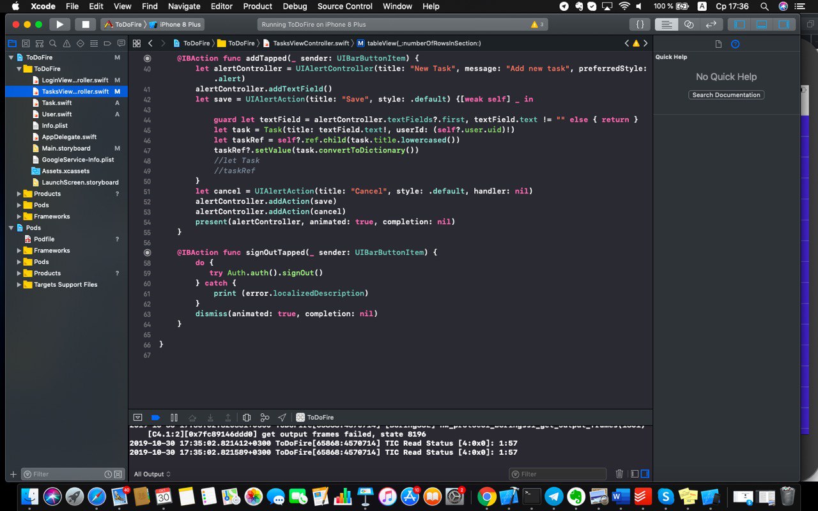Image resolution: width=818 pixels, height=511 pixels.
Task: Open Debug View Hierarchy
Action: point(247,417)
